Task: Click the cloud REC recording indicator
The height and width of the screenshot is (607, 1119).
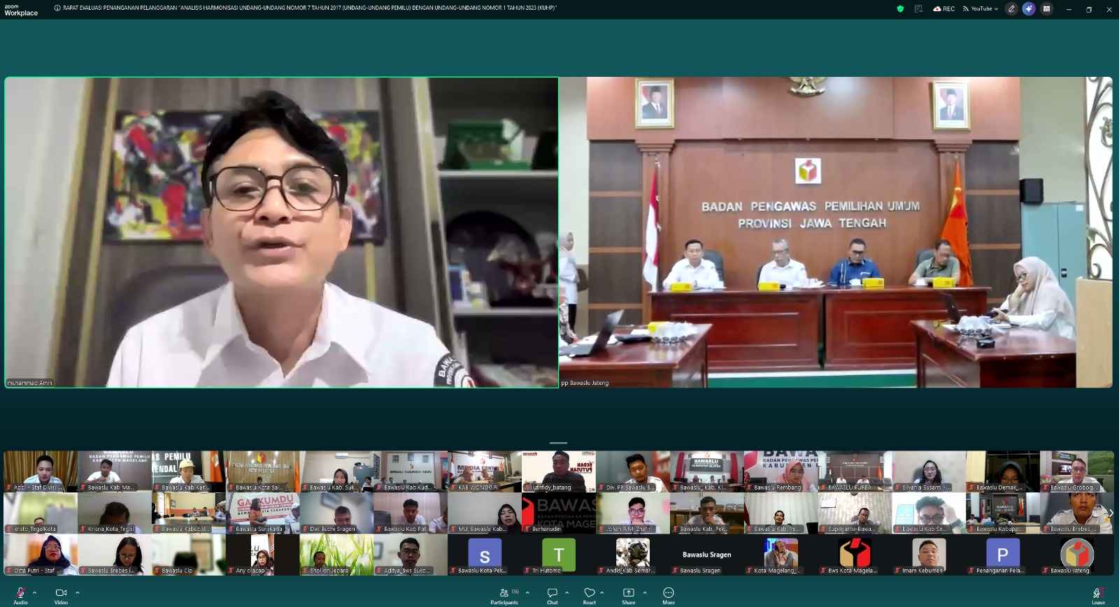Action: tap(943, 9)
